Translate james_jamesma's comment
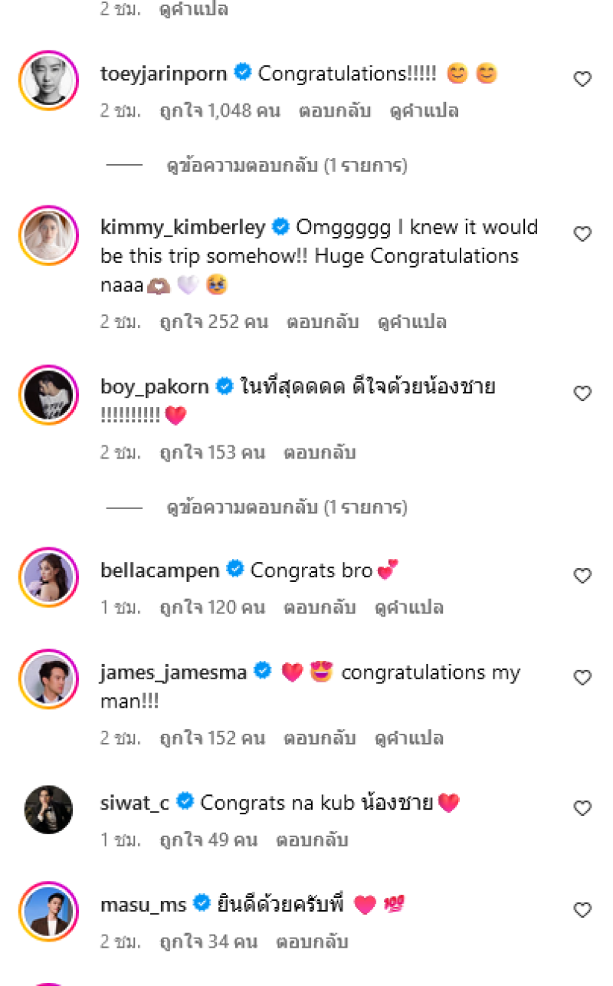The image size is (613, 986). point(409,738)
